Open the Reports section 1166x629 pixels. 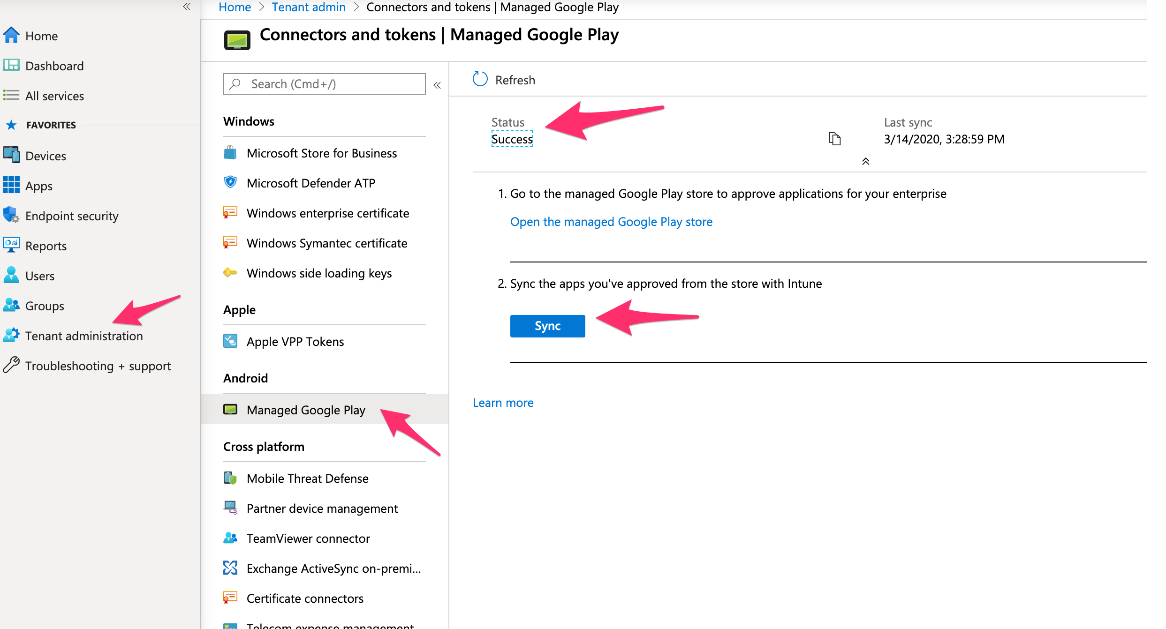[45, 246]
